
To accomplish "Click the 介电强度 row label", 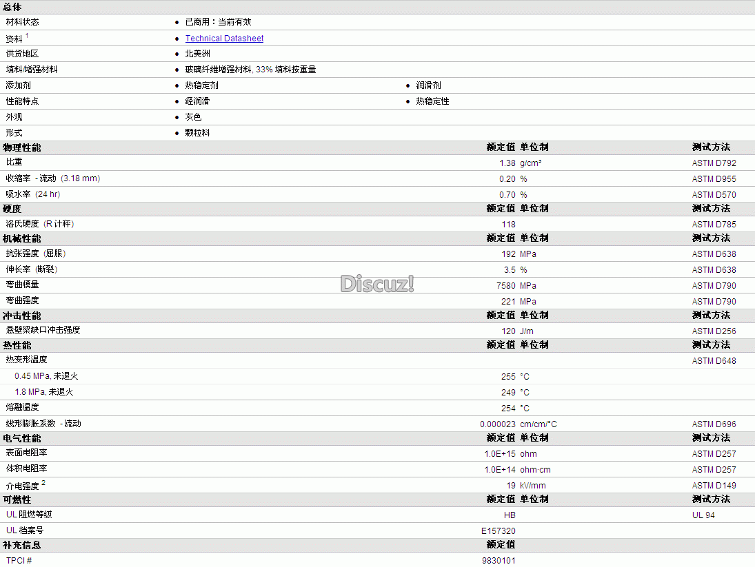I will [22, 486].
